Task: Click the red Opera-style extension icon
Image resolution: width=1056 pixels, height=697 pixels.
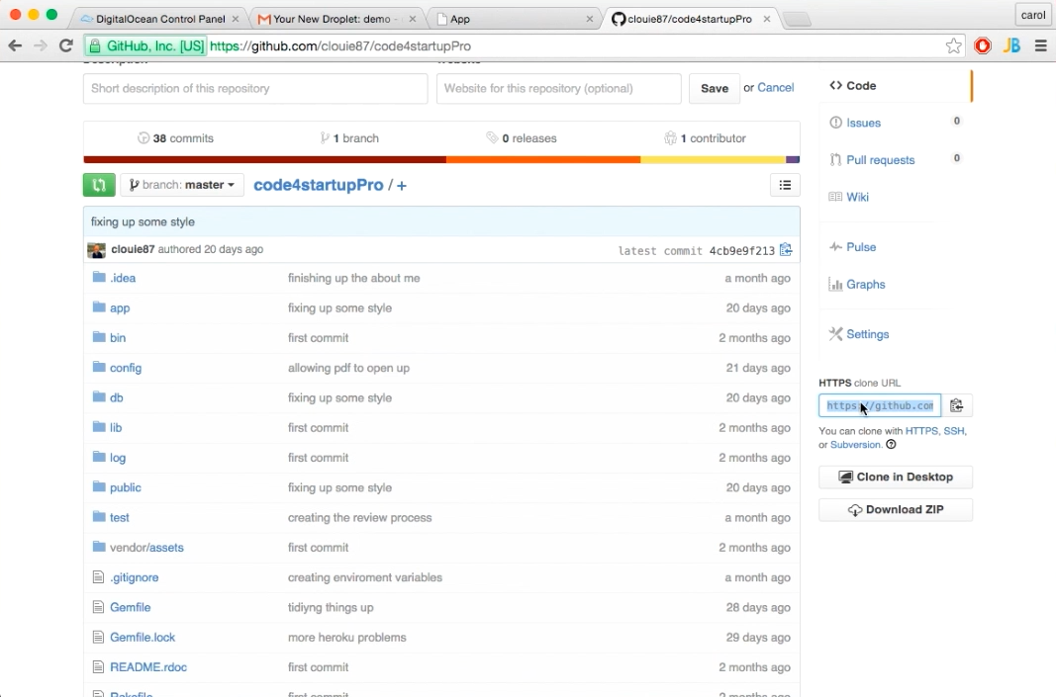Action: pyautogui.click(x=983, y=45)
